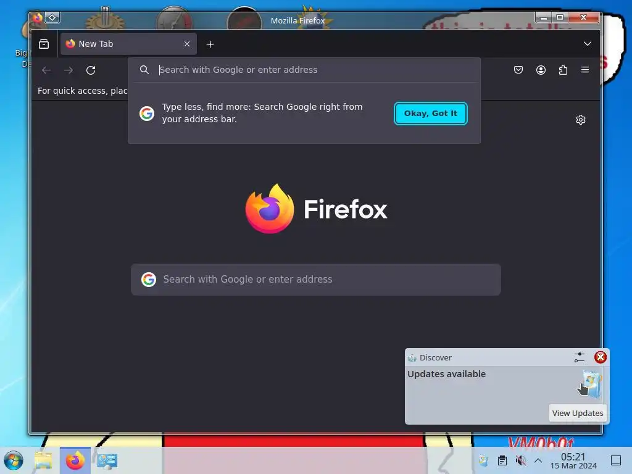Click the Mozilla Firefox title bar text
The width and height of the screenshot is (632, 474).
point(297,20)
